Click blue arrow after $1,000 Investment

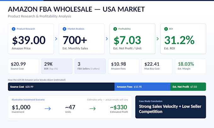click(x=48, y=109)
